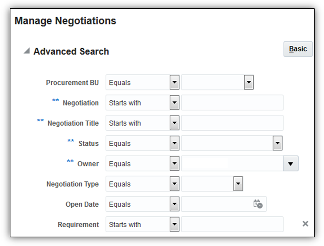Click the Requirement text input field
This screenshot has height=246, width=324.
[x=232, y=224]
